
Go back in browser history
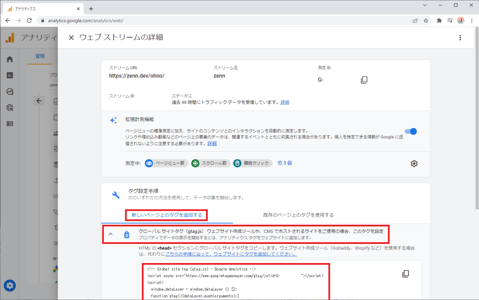[8, 21]
